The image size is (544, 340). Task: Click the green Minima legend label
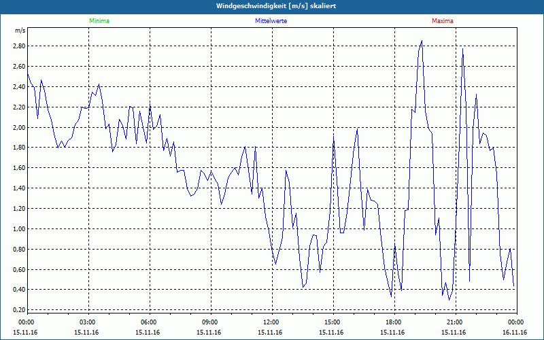pos(99,21)
